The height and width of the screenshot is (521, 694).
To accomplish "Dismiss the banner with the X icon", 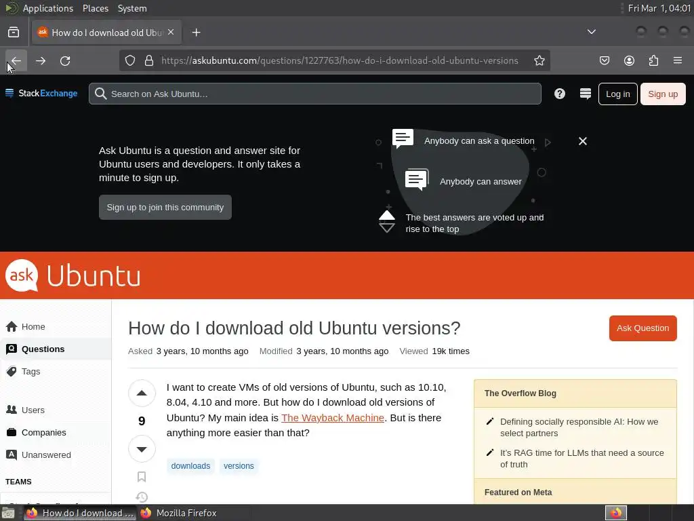I will tap(582, 141).
